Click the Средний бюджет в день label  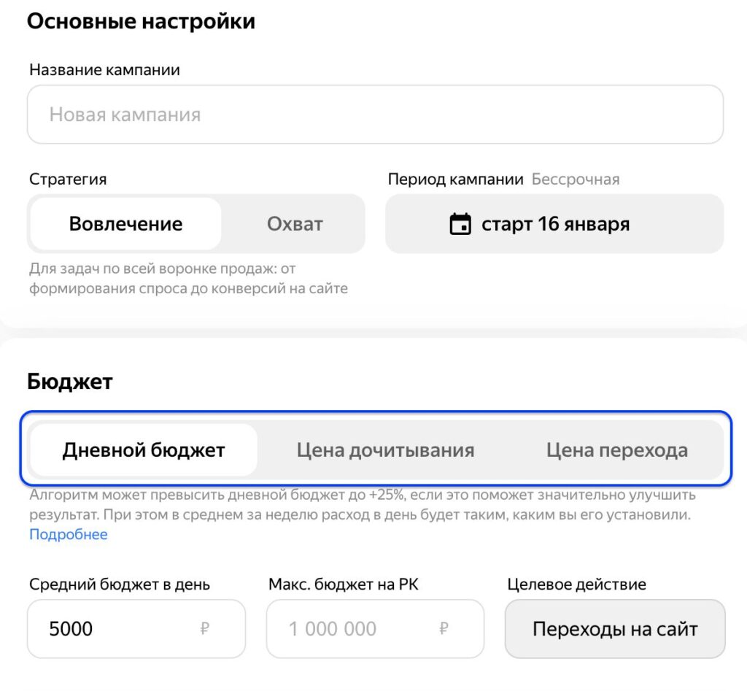[x=120, y=584]
